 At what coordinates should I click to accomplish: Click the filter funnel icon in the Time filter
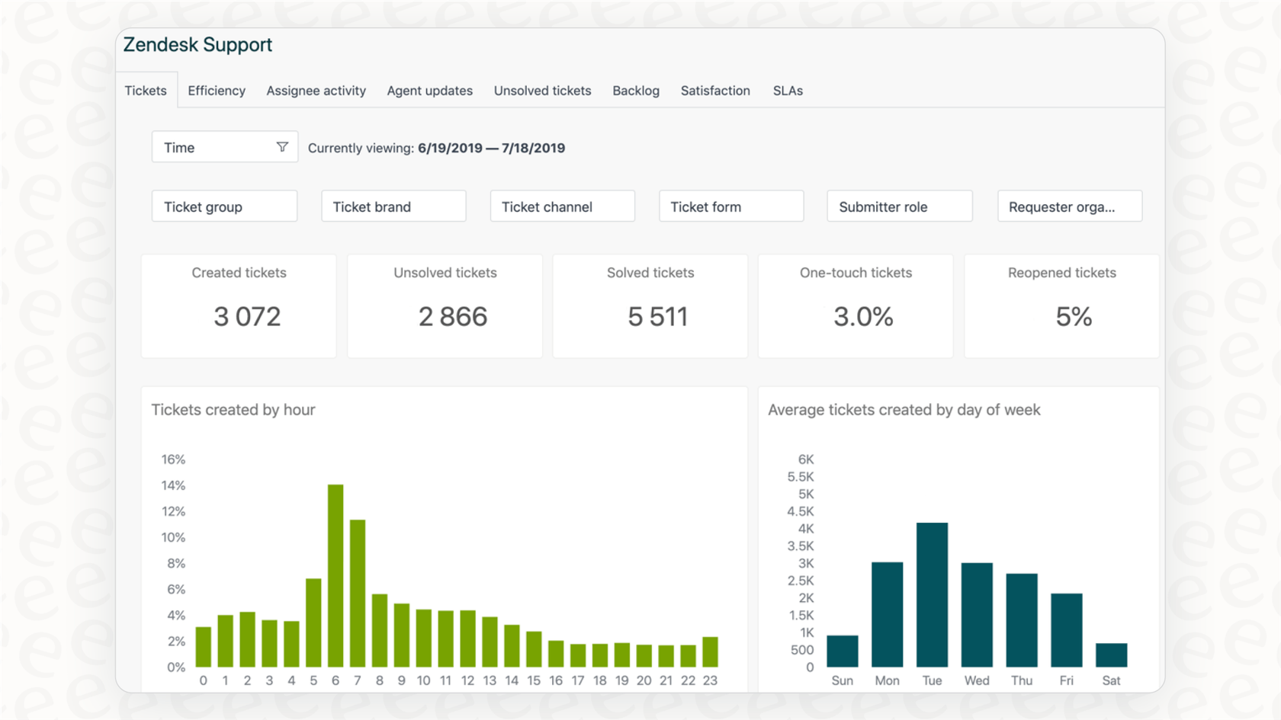coord(283,146)
